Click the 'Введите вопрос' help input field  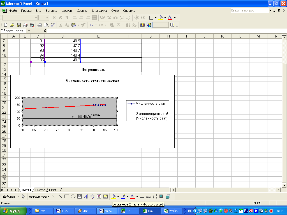point(249,11)
